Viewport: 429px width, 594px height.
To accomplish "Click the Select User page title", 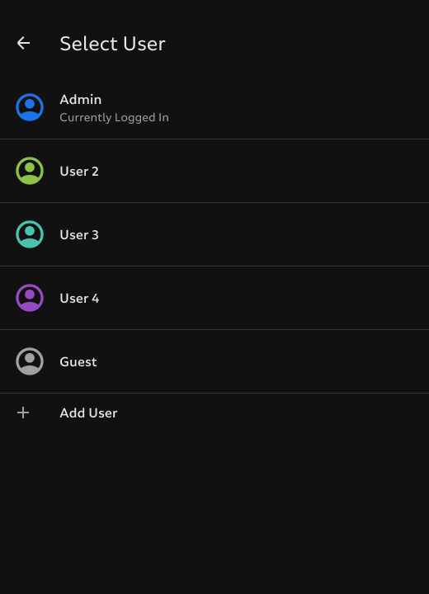I will 112,44.
